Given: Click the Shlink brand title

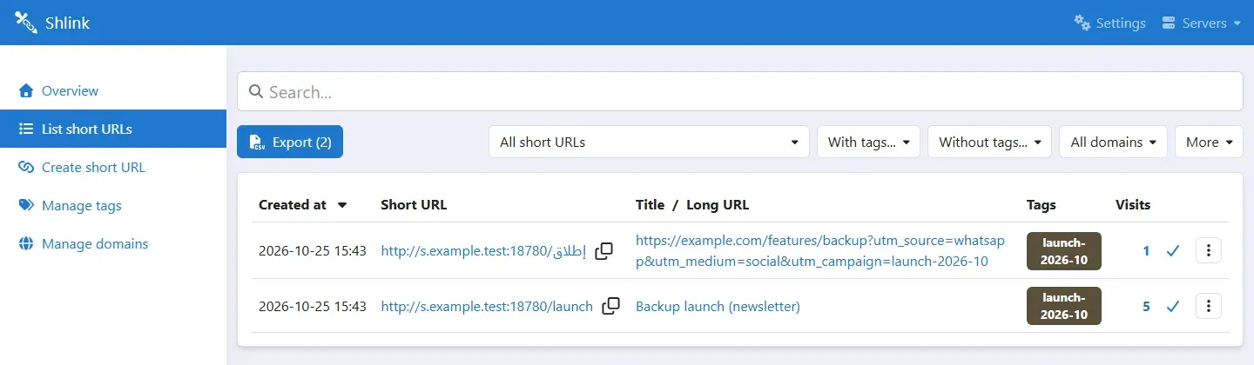Looking at the screenshot, I should 67,23.
